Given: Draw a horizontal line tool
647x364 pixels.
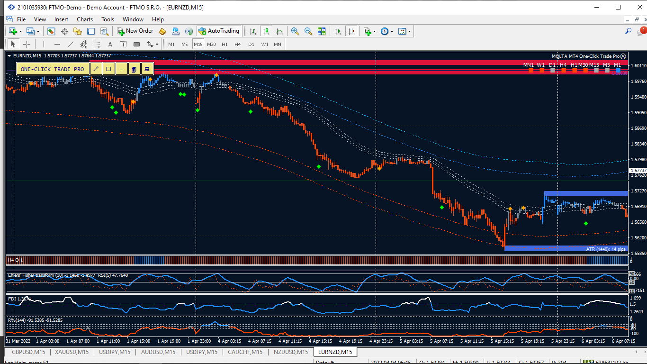Looking at the screenshot, I should click(57, 44).
